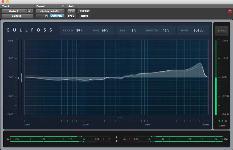Open the Master 1 track selector
The width and height of the screenshot is (233, 150).
(14, 11)
